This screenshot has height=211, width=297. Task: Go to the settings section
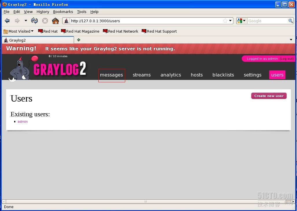click(x=252, y=75)
